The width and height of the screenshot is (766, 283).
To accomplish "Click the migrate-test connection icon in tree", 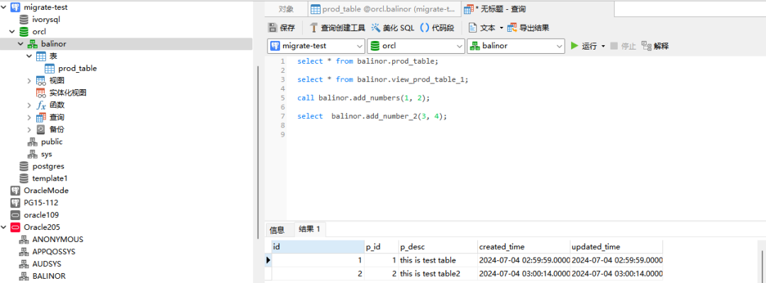I will coord(15,7).
